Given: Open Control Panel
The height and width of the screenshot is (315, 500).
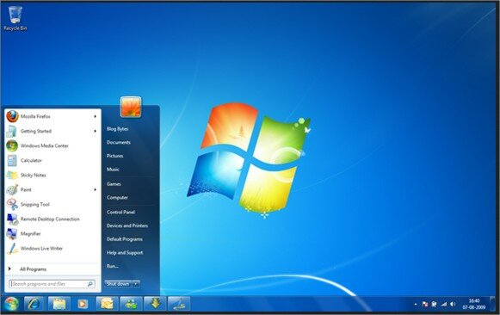Looking at the screenshot, I should [120, 212].
